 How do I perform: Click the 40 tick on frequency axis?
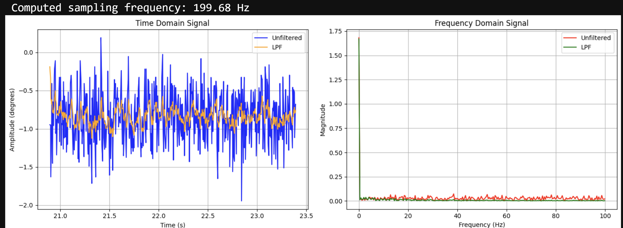[457, 216]
